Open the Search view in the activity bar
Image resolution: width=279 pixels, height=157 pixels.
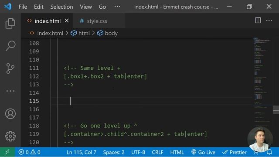[x=10, y=46]
